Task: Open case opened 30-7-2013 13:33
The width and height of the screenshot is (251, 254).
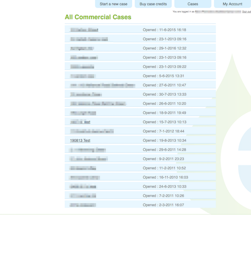Action: tap(86, 94)
